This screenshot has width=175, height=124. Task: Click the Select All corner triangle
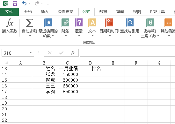[x=6, y=63]
